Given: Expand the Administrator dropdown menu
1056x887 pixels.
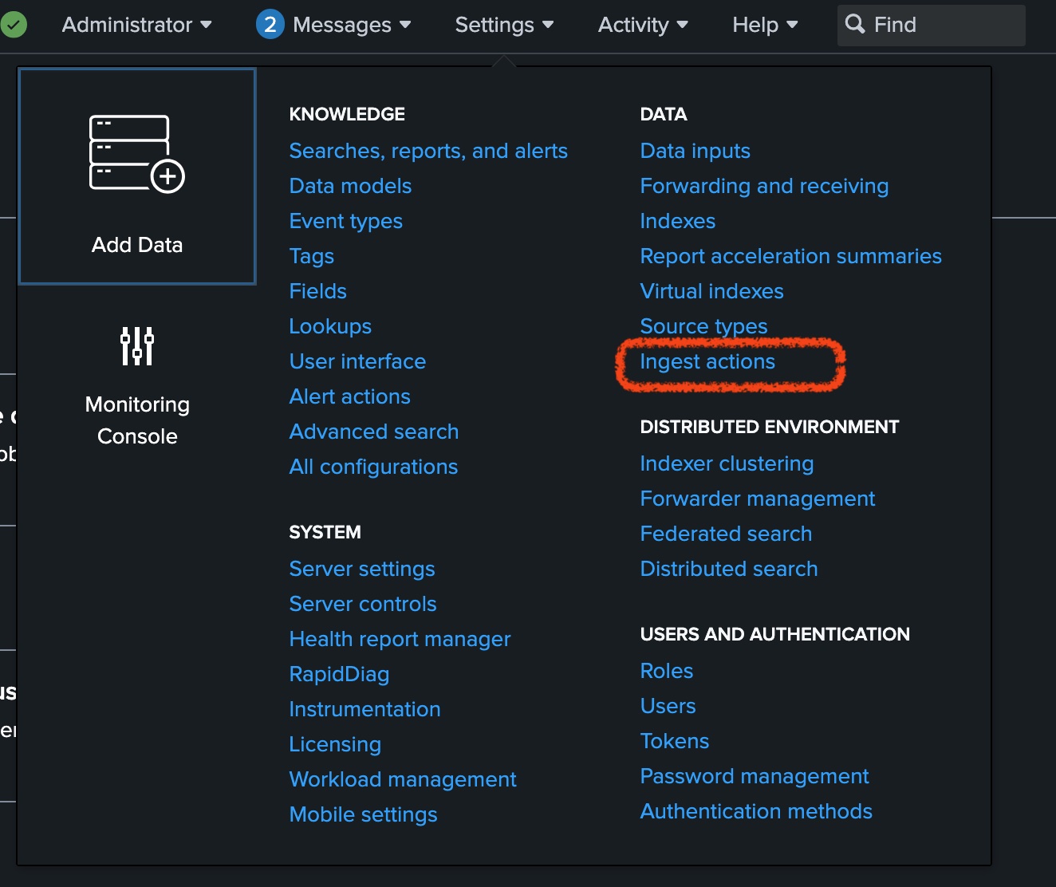Looking at the screenshot, I should point(137,25).
